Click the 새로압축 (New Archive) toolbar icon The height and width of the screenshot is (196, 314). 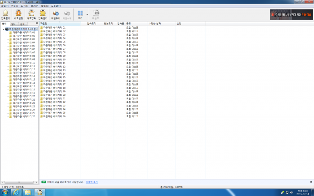coord(31,15)
